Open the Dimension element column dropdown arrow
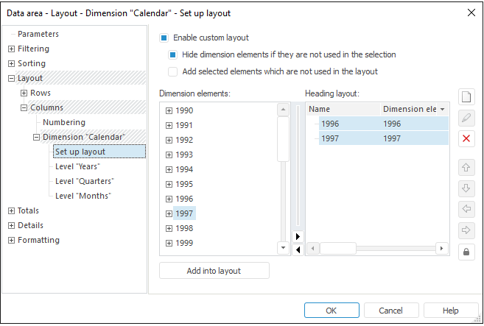Screen dimensions: 484x326 tap(442, 109)
